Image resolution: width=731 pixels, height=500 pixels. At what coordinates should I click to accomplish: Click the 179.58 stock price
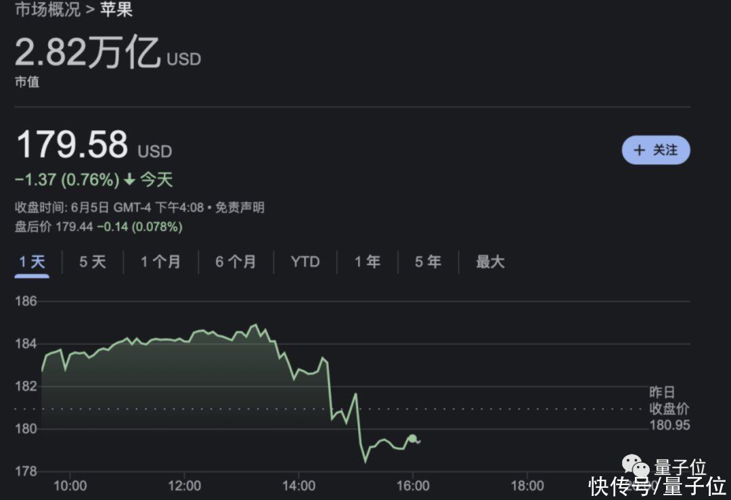pos(72,144)
